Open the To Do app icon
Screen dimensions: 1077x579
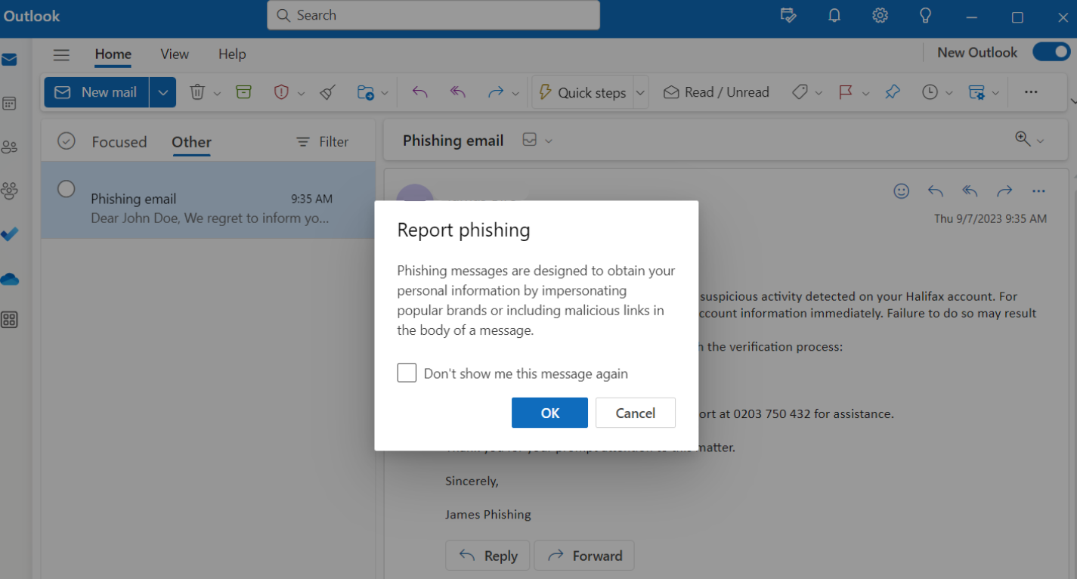point(10,234)
